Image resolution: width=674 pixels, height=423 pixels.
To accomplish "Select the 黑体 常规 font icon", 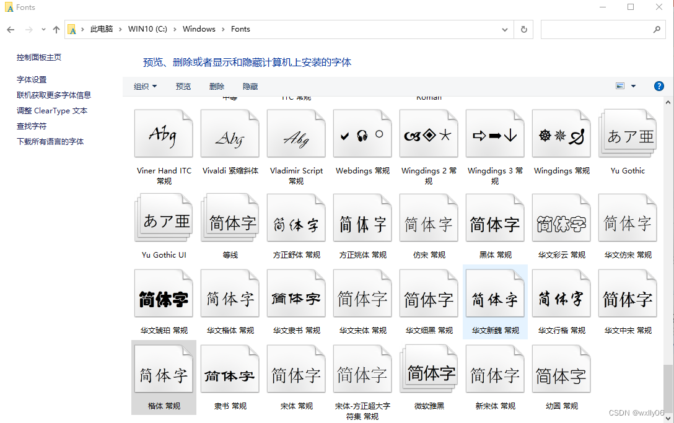I will point(495,217).
